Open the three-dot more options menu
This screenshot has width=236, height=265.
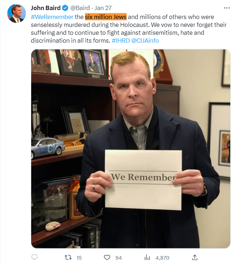click(x=227, y=8)
